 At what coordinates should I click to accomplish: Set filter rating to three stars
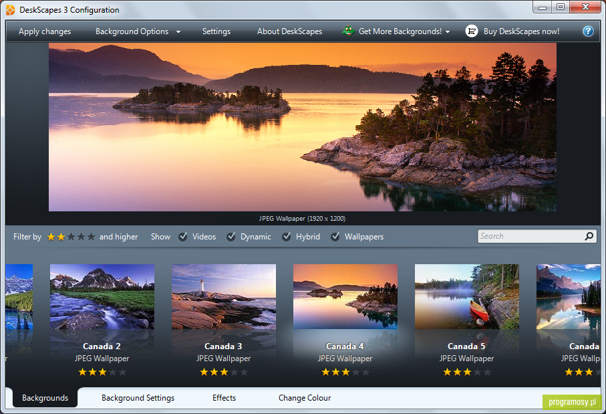pyautogui.click(x=71, y=237)
